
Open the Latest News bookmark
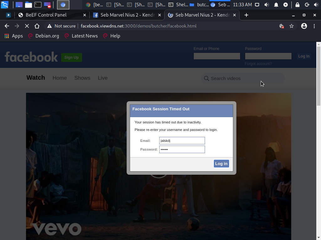tap(81, 36)
